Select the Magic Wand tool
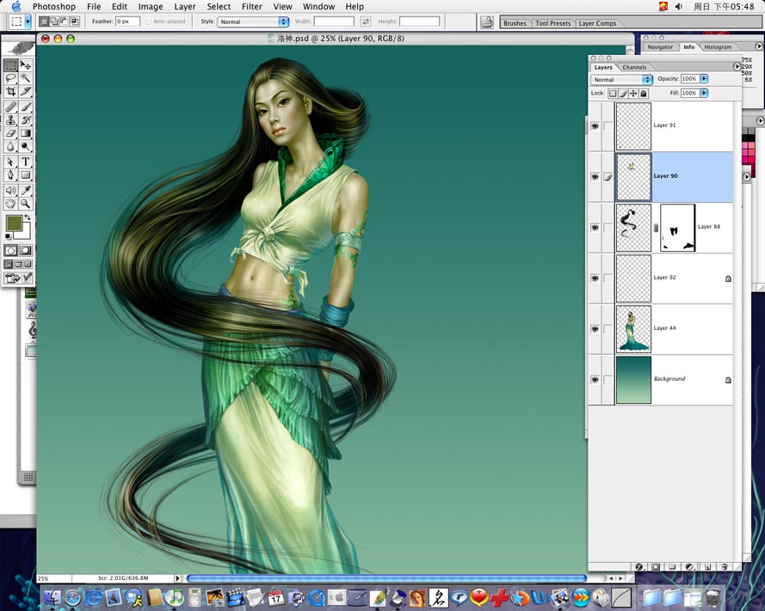The image size is (765, 611). (26, 78)
